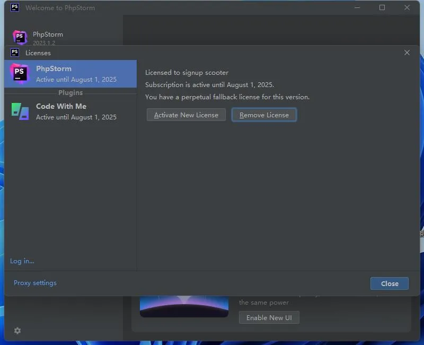The image size is (424, 345).
Task: Click Enable New UI in Welcome window
Action: pyautogui.click(x=269, y=317)
